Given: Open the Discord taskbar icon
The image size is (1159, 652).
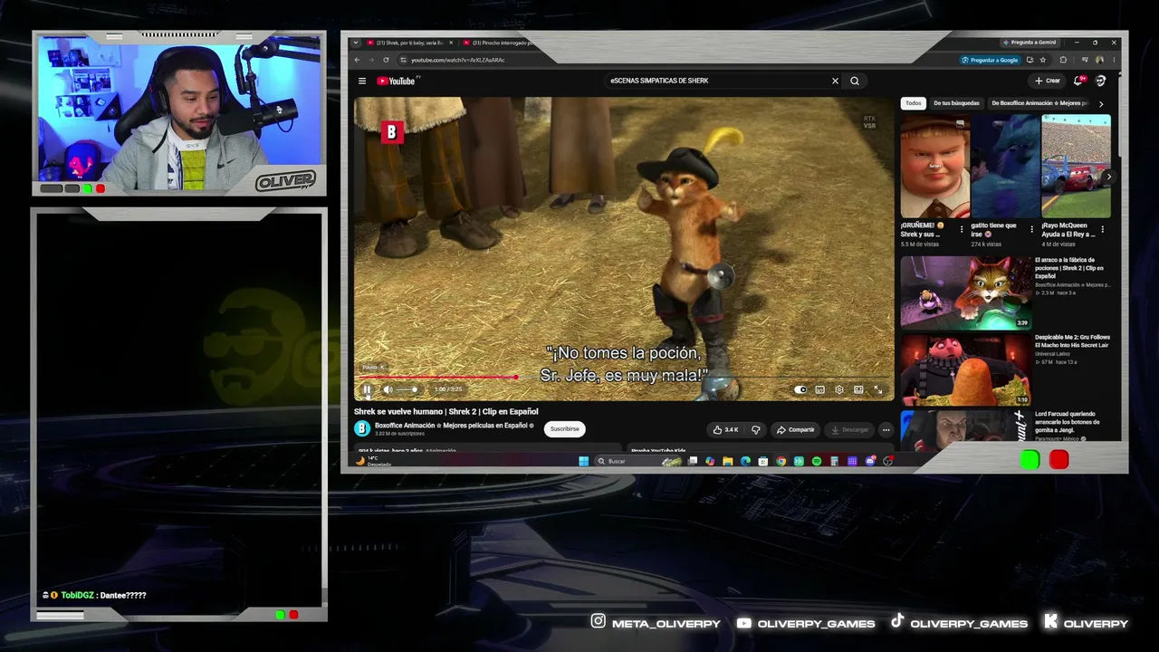Looking at the screenshot, I should tap(870, 461).
